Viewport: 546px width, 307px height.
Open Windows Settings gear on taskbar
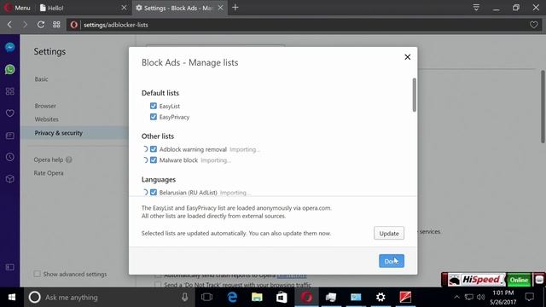click(x=380, y=298)
